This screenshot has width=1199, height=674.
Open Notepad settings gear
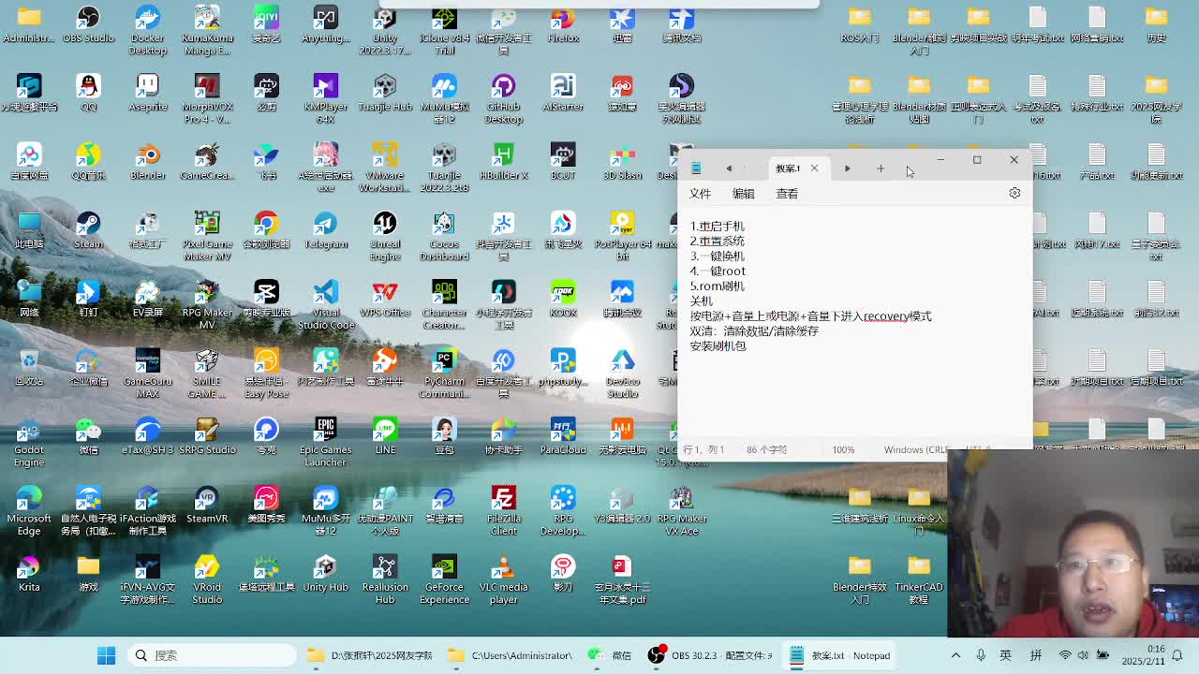1014,193
